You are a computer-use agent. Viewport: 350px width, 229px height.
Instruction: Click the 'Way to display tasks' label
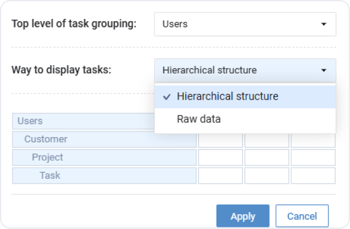point(61,70)
